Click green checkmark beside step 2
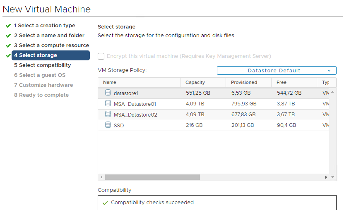 pos(8,36)
